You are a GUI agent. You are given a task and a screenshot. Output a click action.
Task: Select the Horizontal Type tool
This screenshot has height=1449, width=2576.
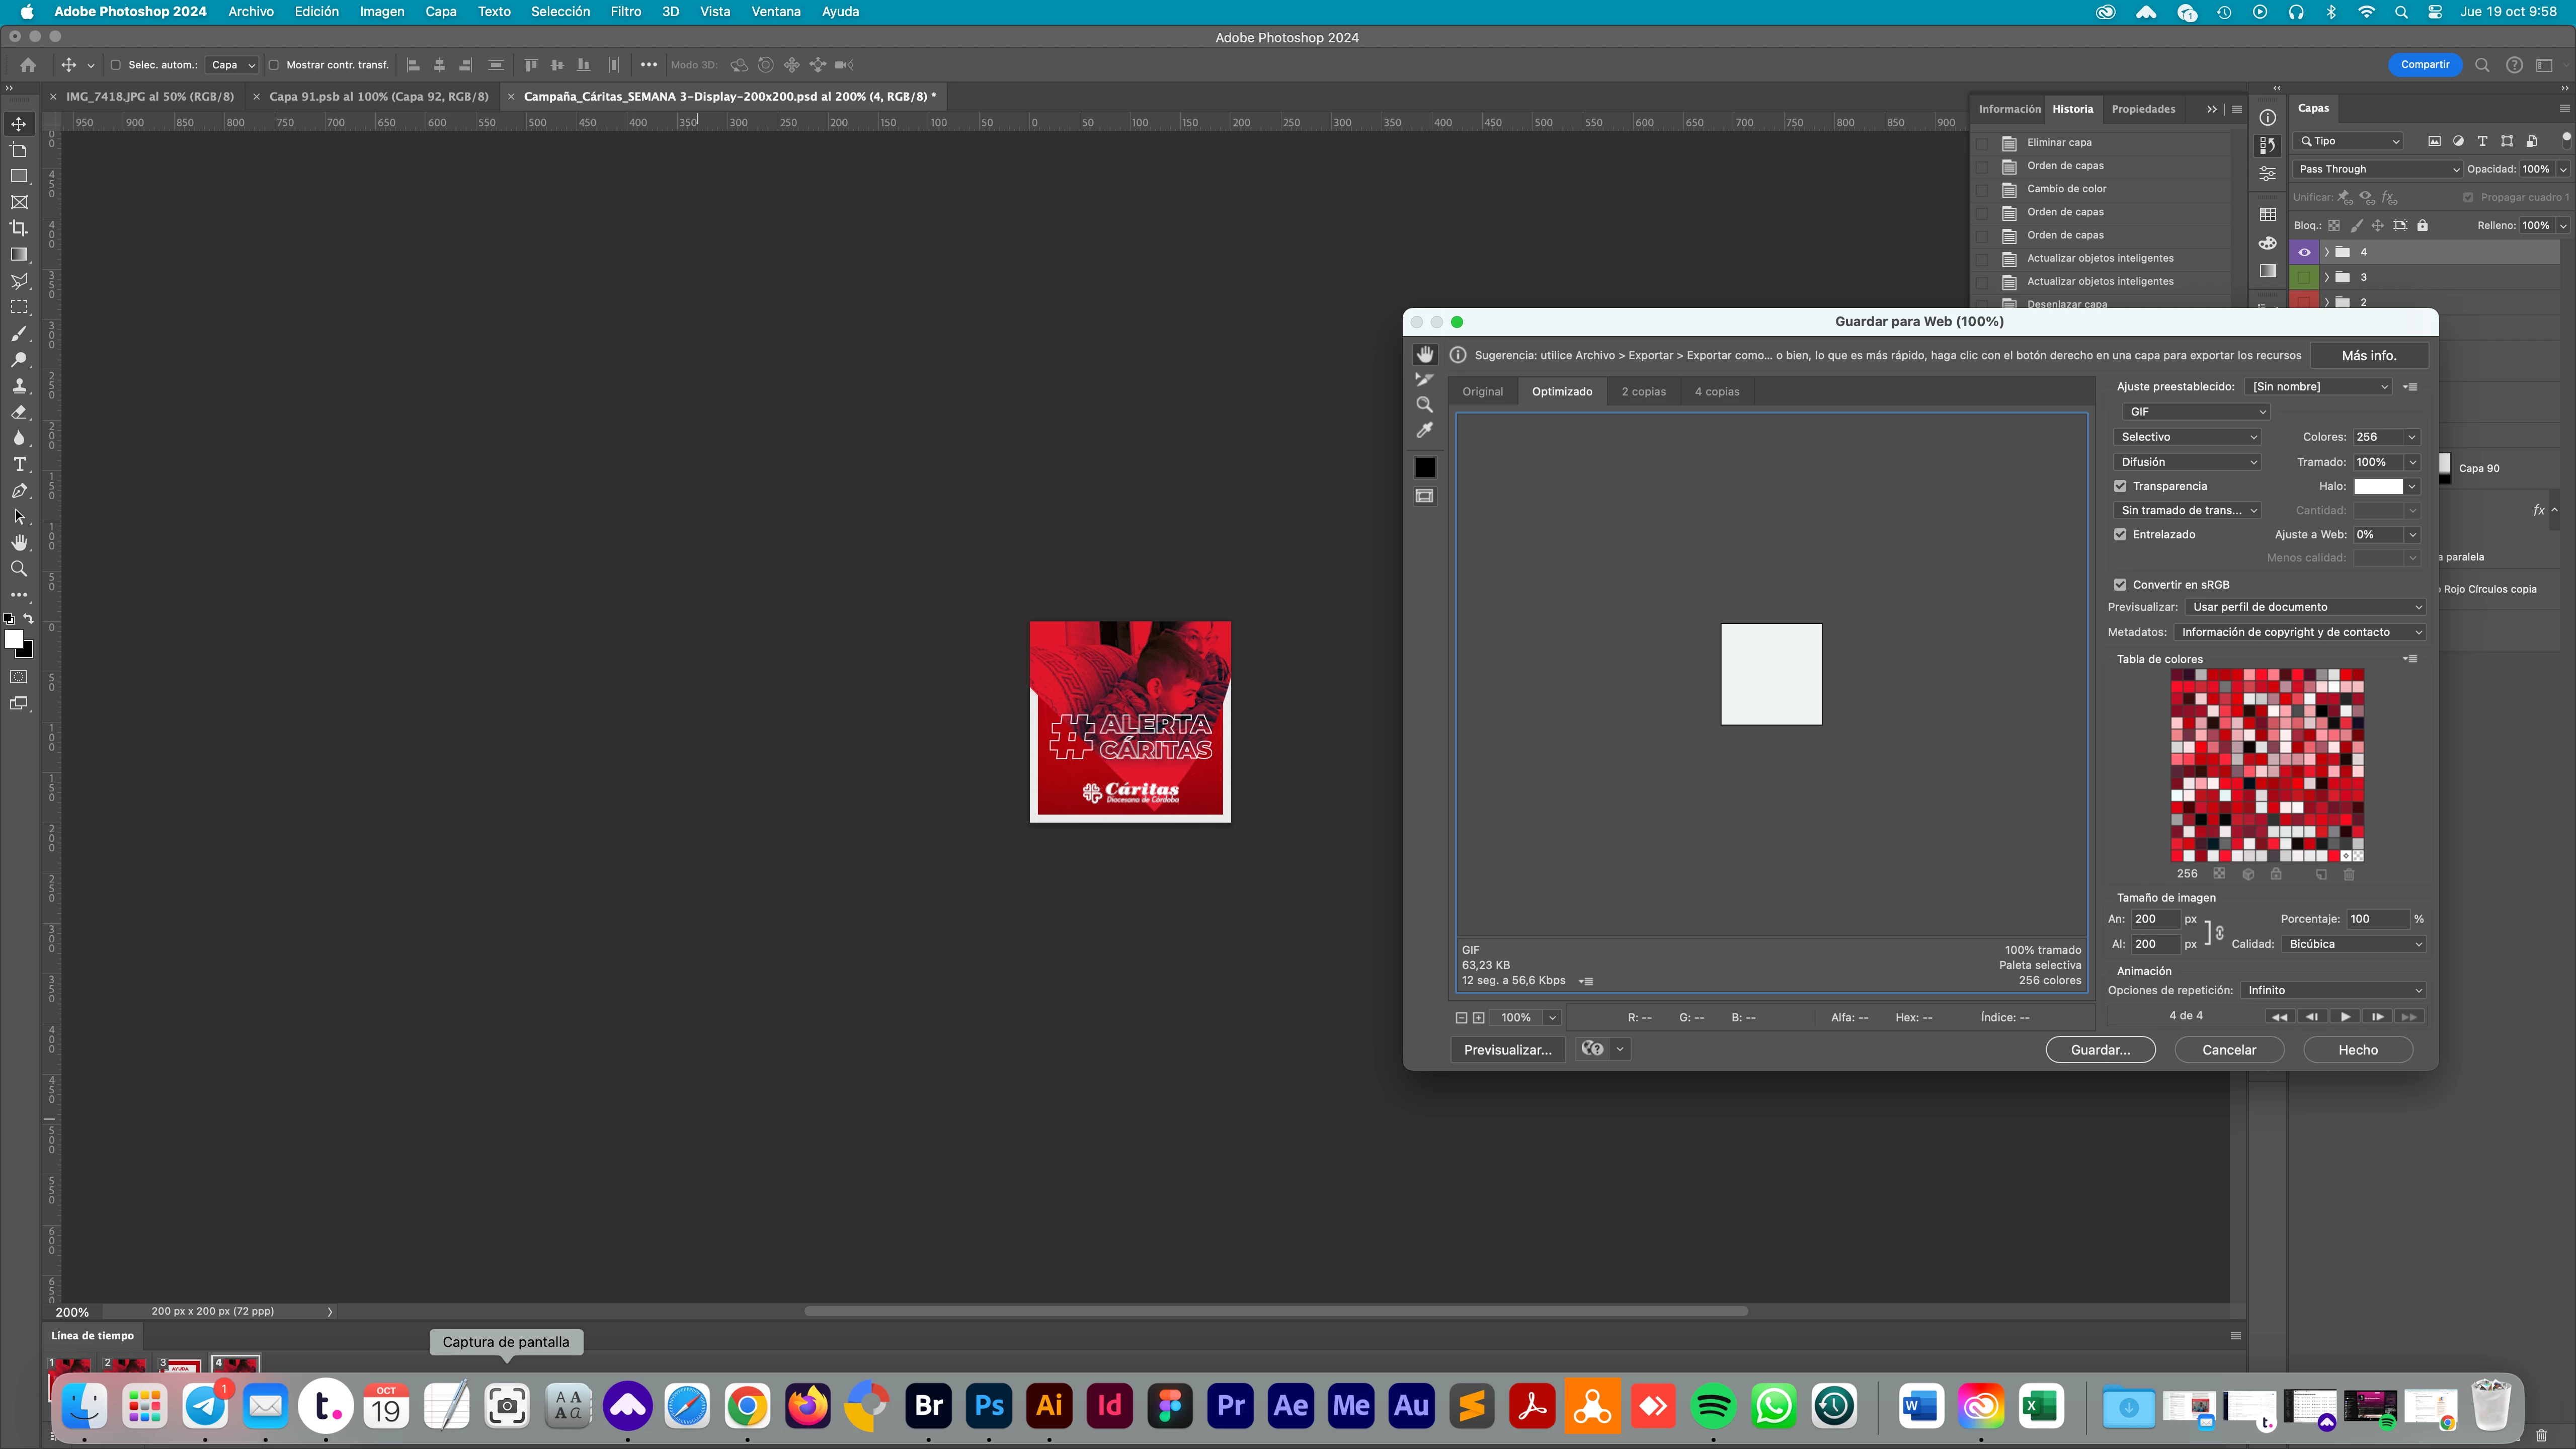19,464
